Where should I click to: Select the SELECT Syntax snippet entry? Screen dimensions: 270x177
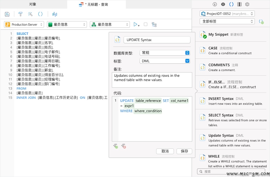(x=231, y=120)
